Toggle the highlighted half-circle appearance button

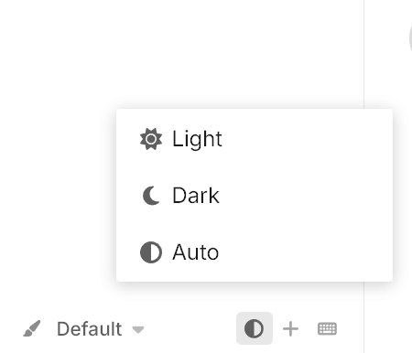pyautogui.click(x=255, y=328)
